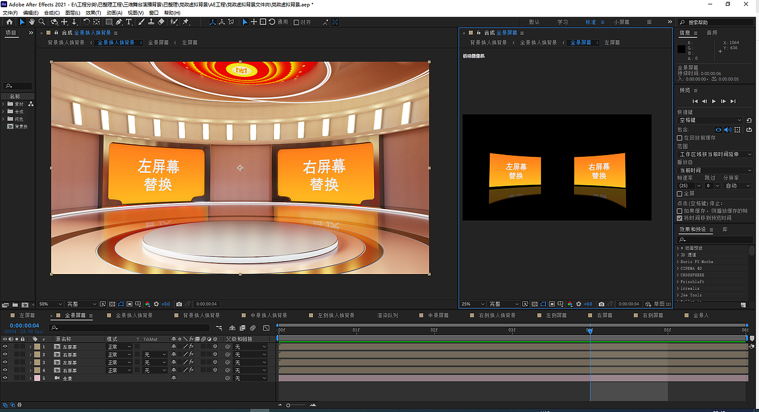
Task: Click the new composition icon in Project panel
Action: tap(25, 304)
